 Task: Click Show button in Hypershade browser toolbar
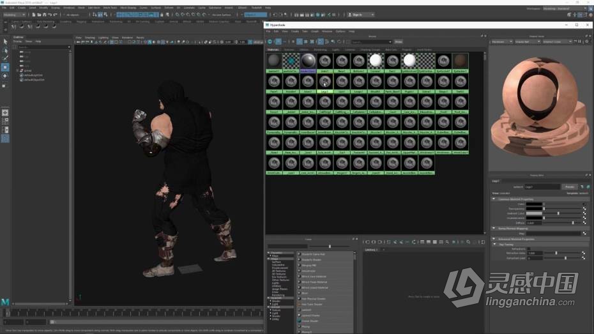399,42
